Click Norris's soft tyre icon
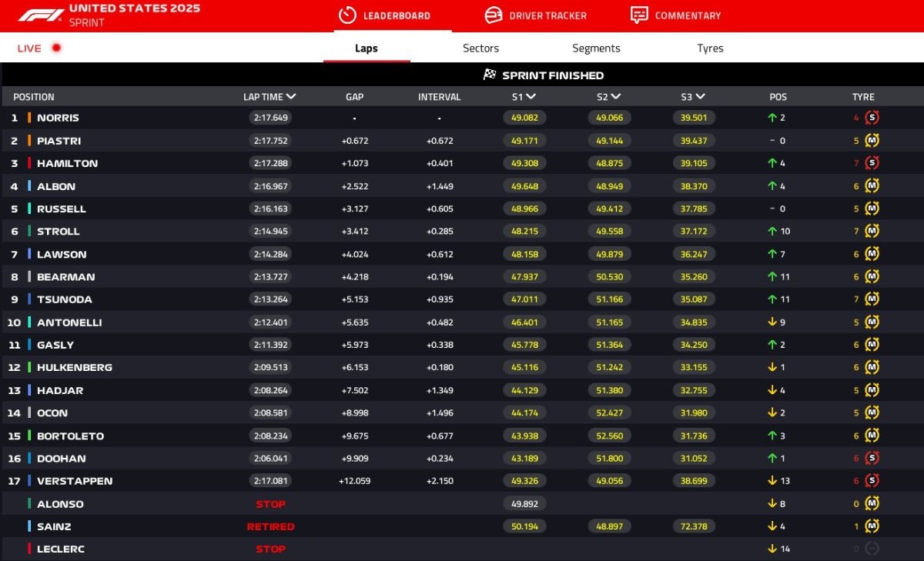This screenshot has height=561, width=924. (x=872, y=118)
